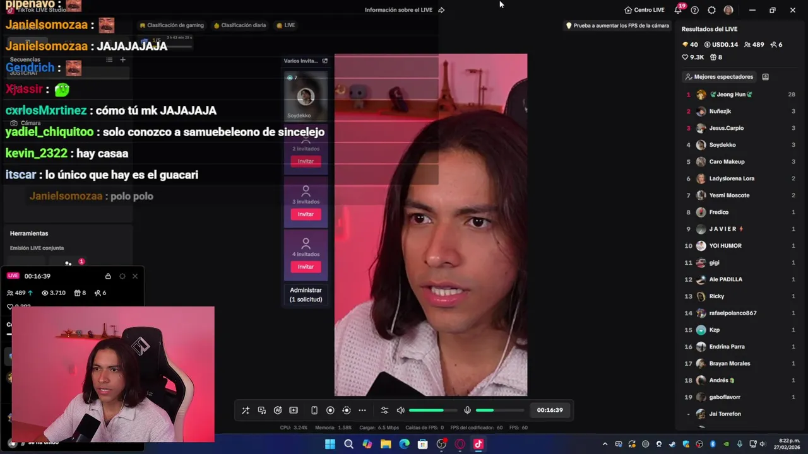Click cxrlosMxrtinez chat message

111,110
